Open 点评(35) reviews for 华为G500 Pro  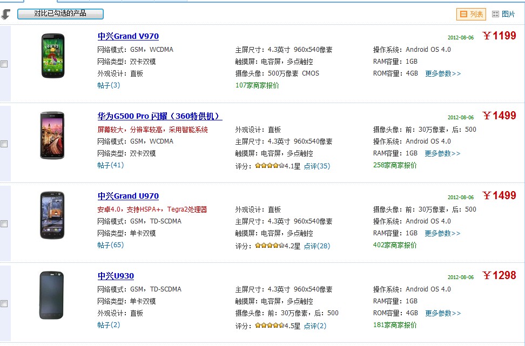[317, 166]
